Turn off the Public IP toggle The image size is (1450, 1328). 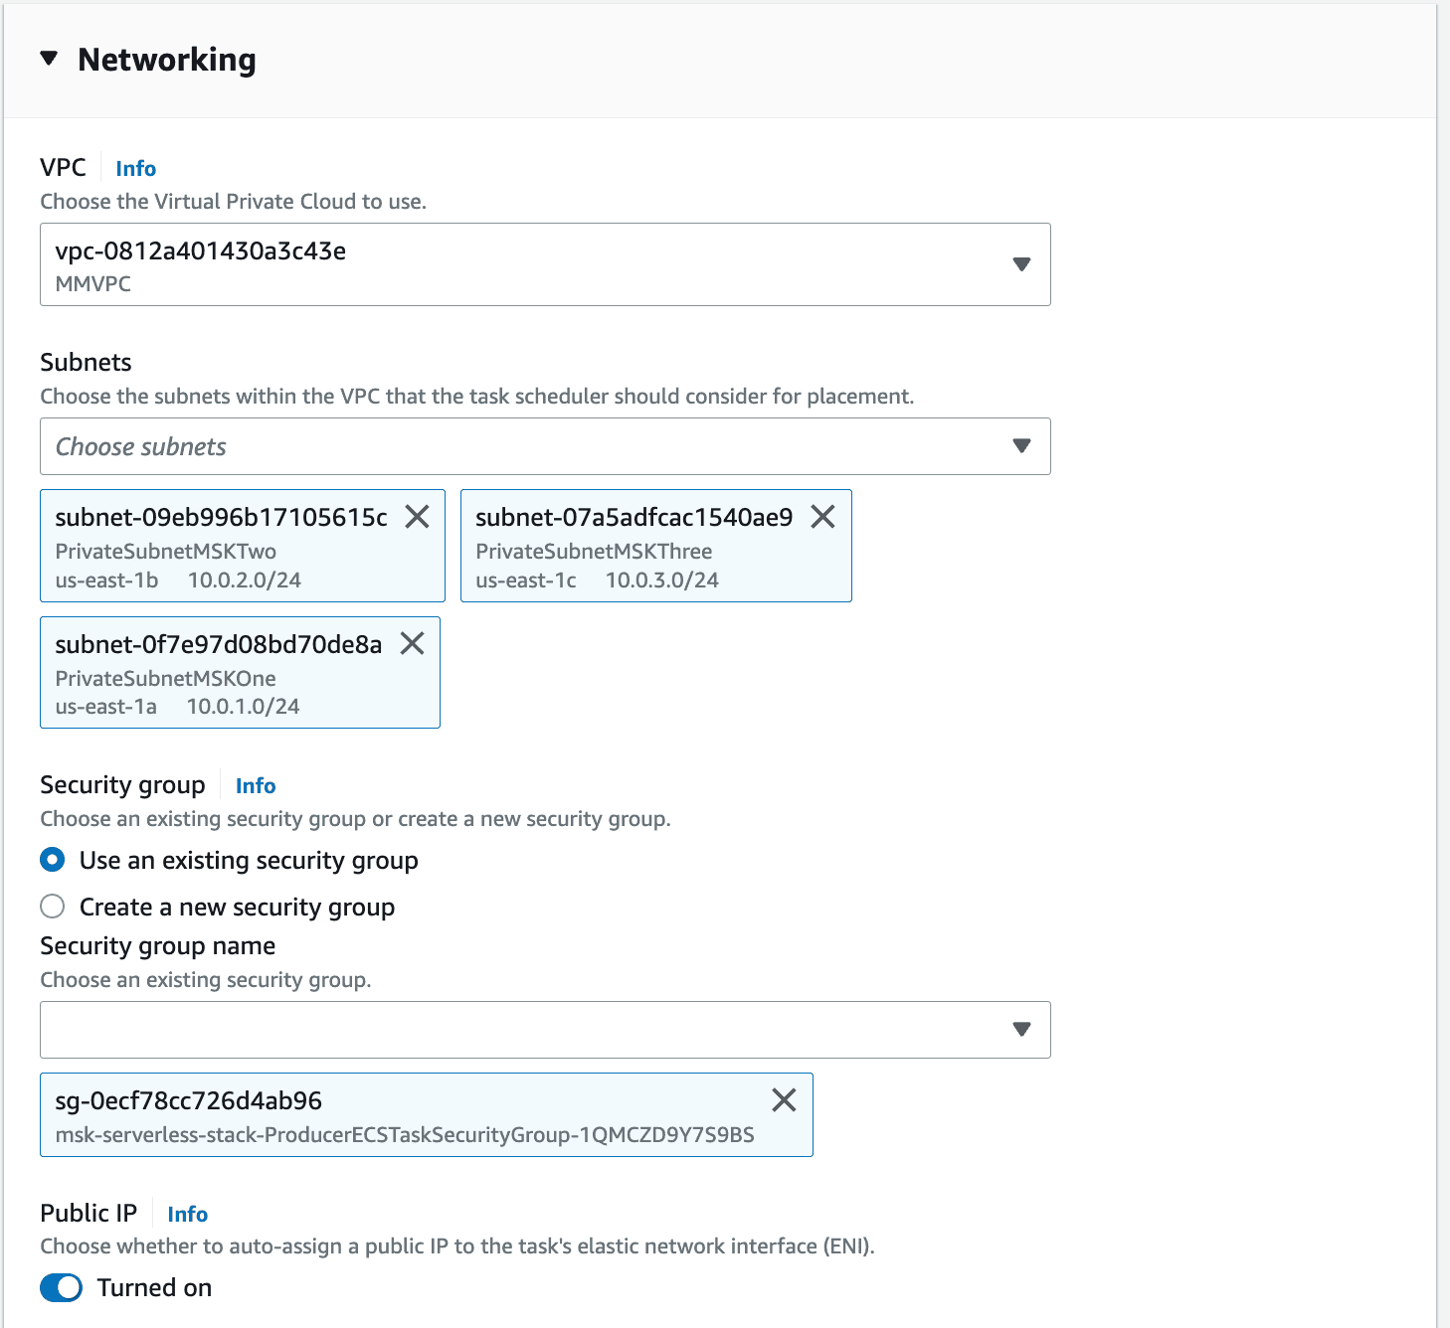(x=62, y=1288)
